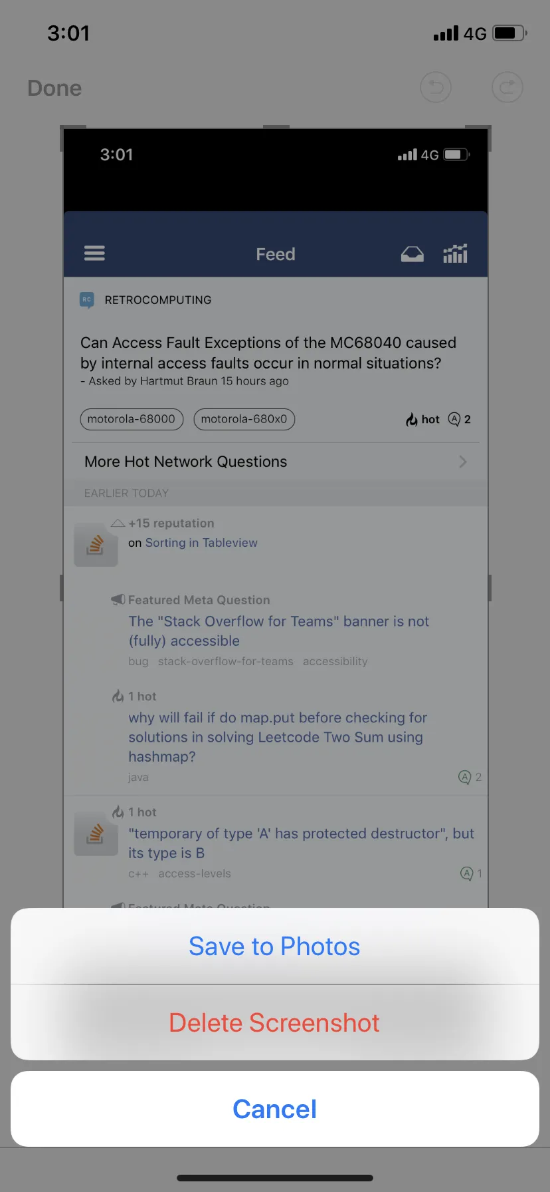This screenshot has width=550, height=1192.
Task: Grab the top-left crop corner handle
Action: (x=64, y=130)
